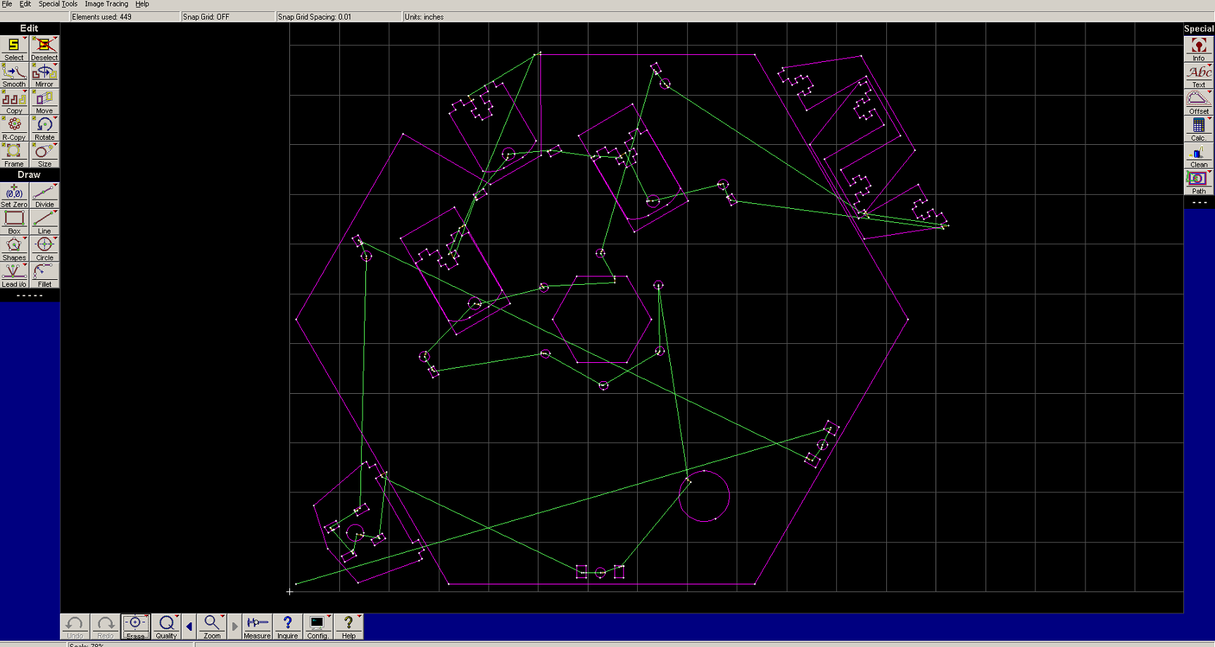This screenshot has height=647, width=1215.
Task: Select the Measure tool
Action: coord(257,627)
